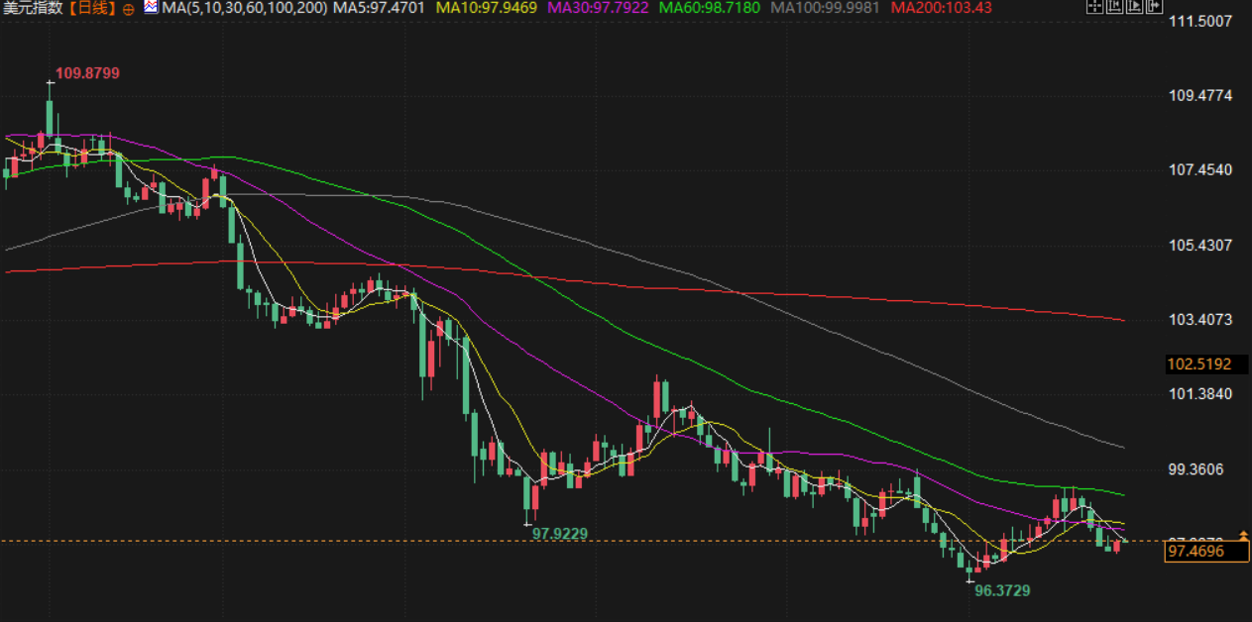Viewport: 1252px width, 622px height.
Task: Open the indicator chart icon before MA(5,10,30,60,100,200)
Action: click(x=151, y=7)
